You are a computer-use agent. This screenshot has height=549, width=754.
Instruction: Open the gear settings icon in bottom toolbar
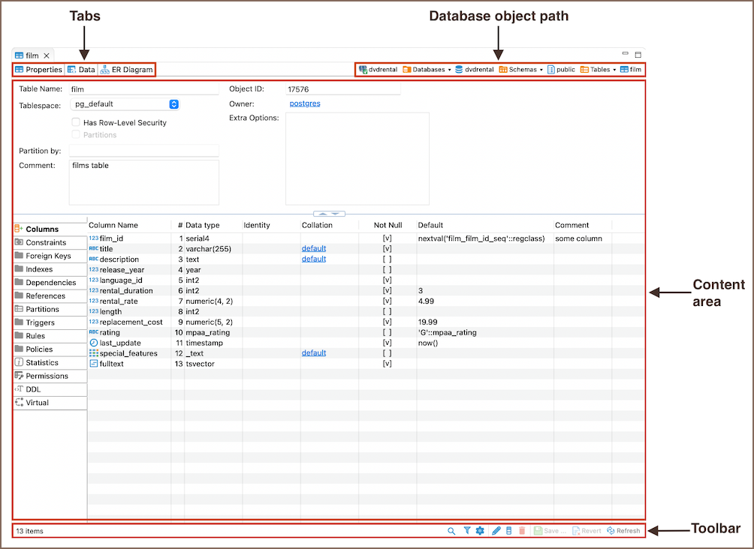[x=480, y=531]
